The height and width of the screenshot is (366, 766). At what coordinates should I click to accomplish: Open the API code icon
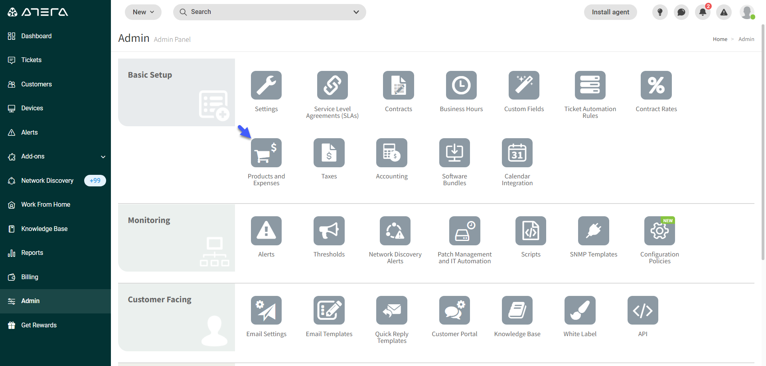[x=643, y=310]
